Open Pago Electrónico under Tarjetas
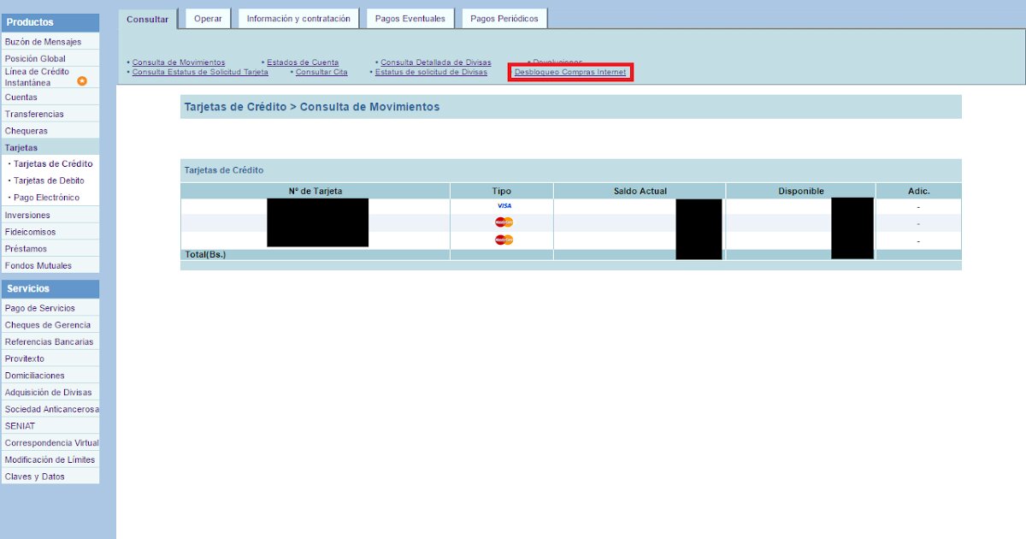 pos(46,198)
